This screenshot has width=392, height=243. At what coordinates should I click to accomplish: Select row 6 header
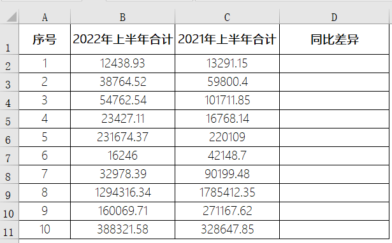point(10,137)
